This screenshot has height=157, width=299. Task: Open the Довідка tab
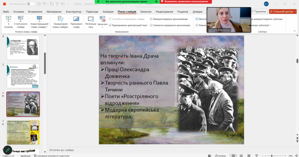(197, 12)
